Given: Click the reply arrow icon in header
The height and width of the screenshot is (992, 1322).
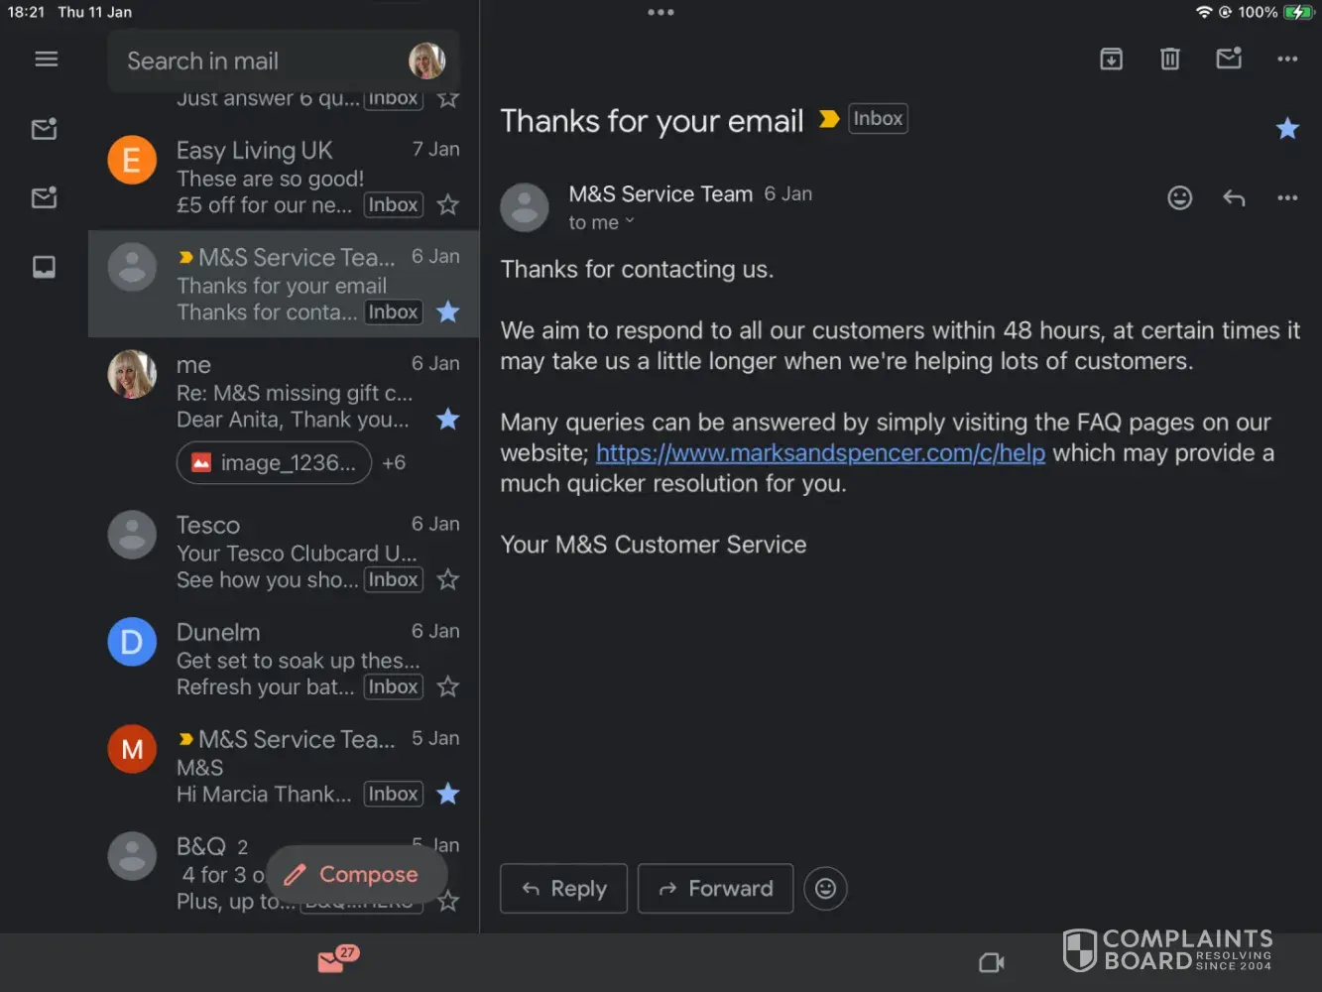Looking at the screenshot, I should (1234, 197).
